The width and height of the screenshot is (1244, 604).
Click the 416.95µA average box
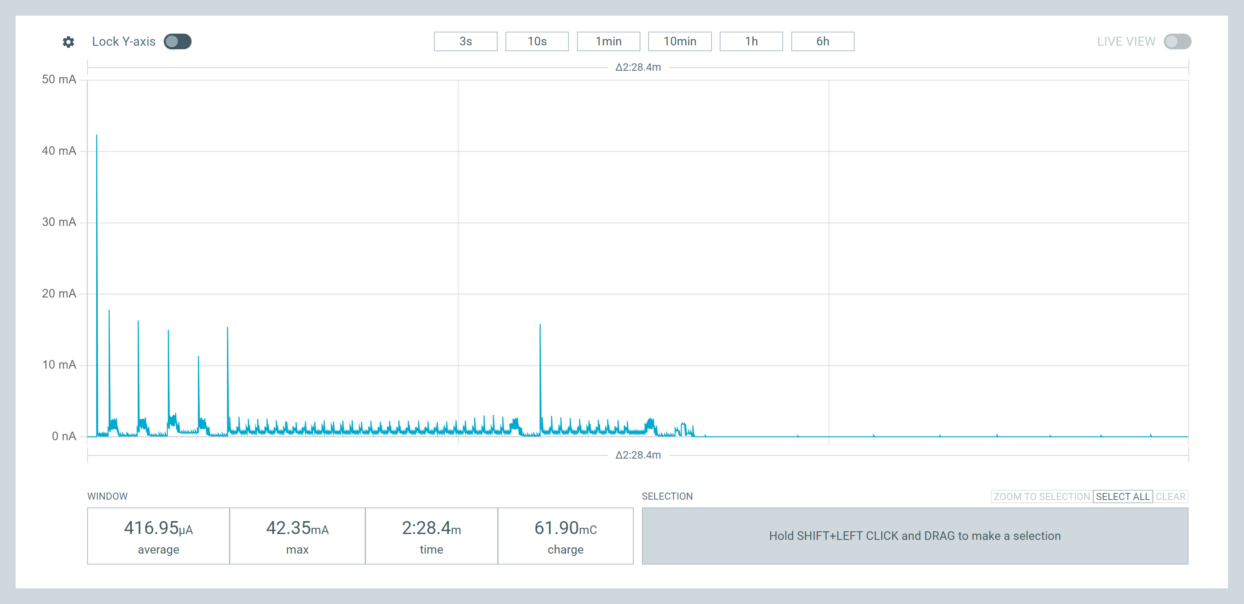click(x=158, y=536)
